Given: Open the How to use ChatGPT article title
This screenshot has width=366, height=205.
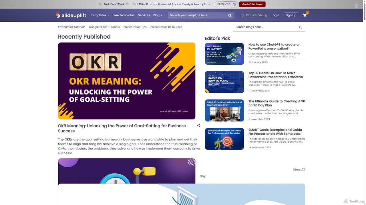Looking at the screenshot, I should click(273, 46).
